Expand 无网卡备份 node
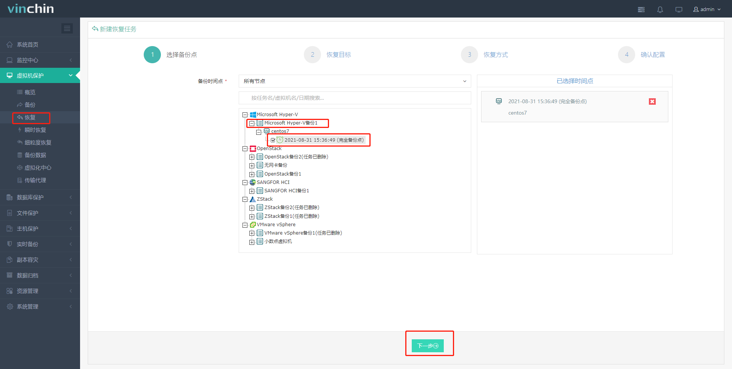This screenshot has width=732, height=369. (252, 166)
